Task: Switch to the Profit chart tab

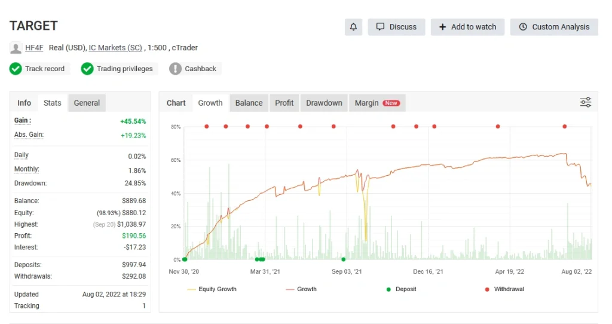Action: [x=284, y=103]
